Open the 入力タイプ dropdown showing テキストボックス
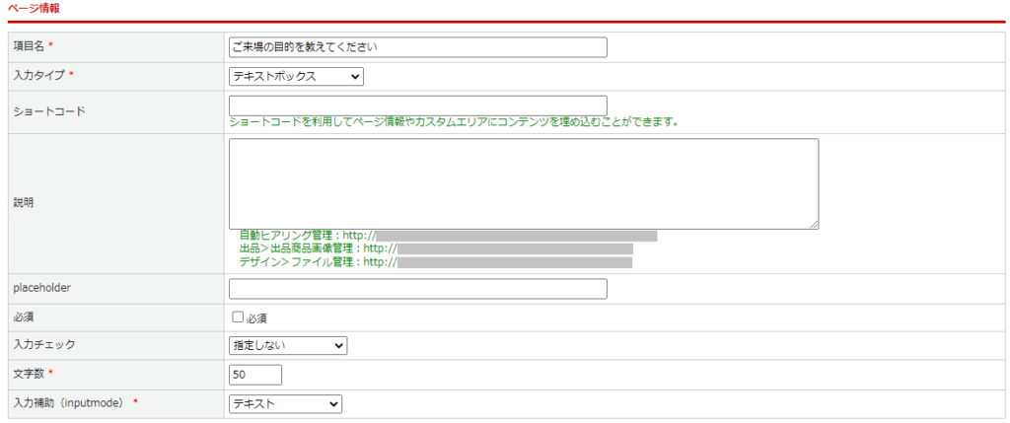This screenshot has width=1010, height=423. [x=296, y=76]
